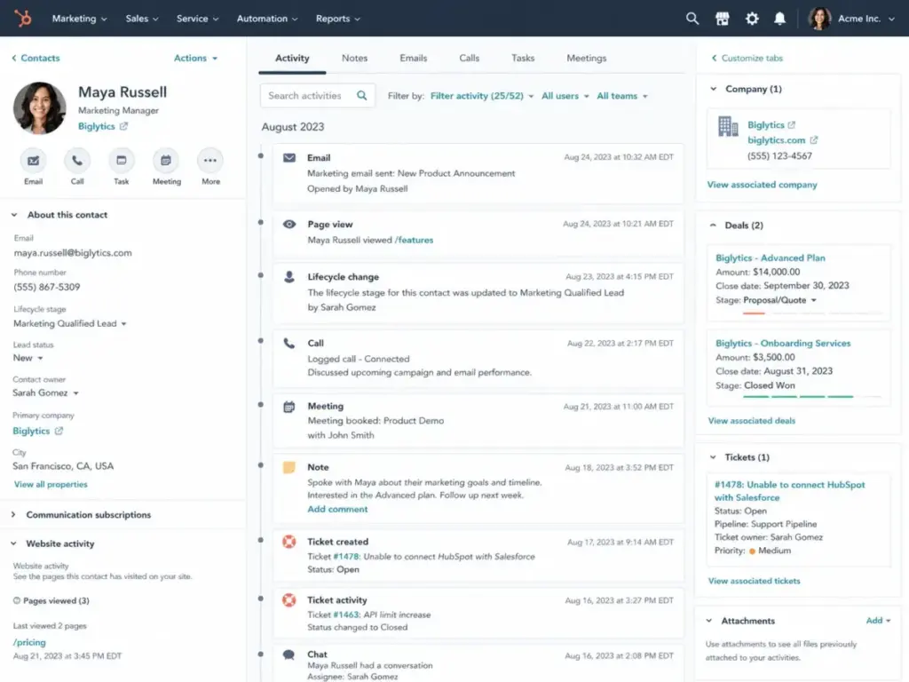The width and height of the screenshot is (909, 682).
Task: Click the chat bubble icon on Chat activity
Action: click(289, 654)
